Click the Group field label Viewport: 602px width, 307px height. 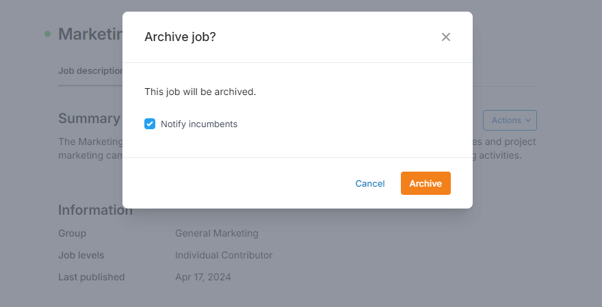tap(72, 233)
